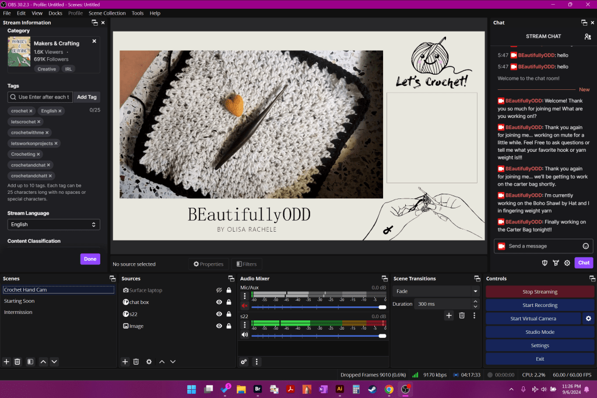The image size is (597, 398).
Task: Hide the chat box source
Action: point(219,302)
